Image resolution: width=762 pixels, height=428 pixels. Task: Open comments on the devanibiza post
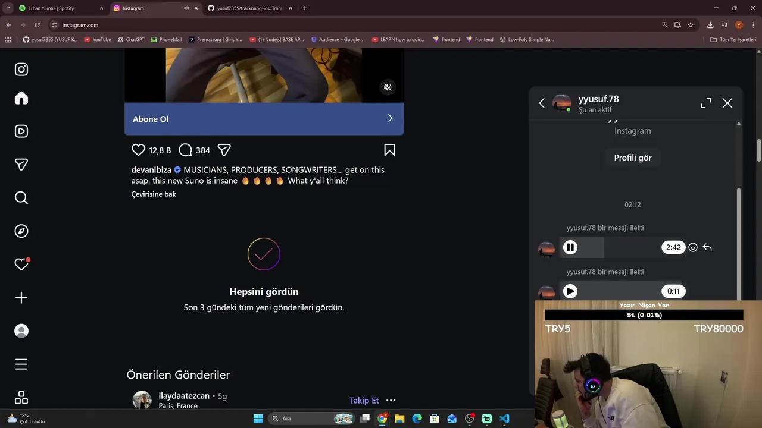point(185,150)
